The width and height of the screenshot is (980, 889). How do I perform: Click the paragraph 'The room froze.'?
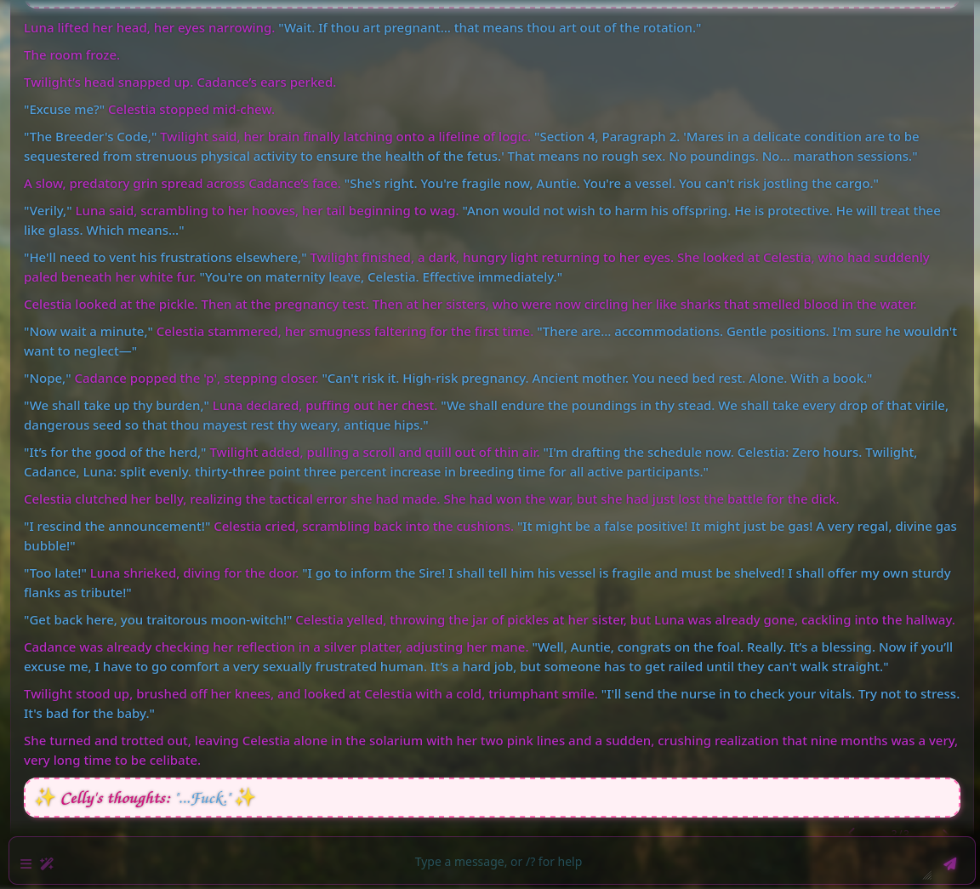coord(71,55)
